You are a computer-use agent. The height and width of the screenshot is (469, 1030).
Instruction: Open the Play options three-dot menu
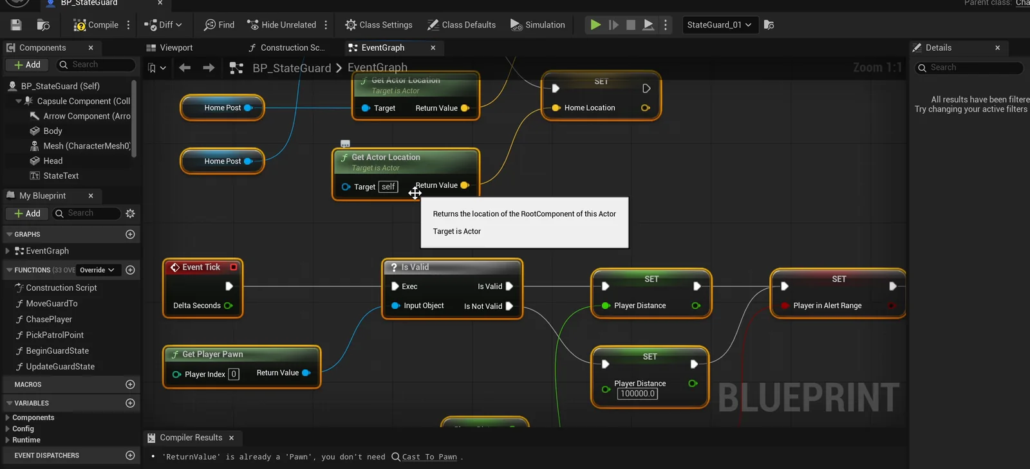pyautogui.click(x=666, y=25)
